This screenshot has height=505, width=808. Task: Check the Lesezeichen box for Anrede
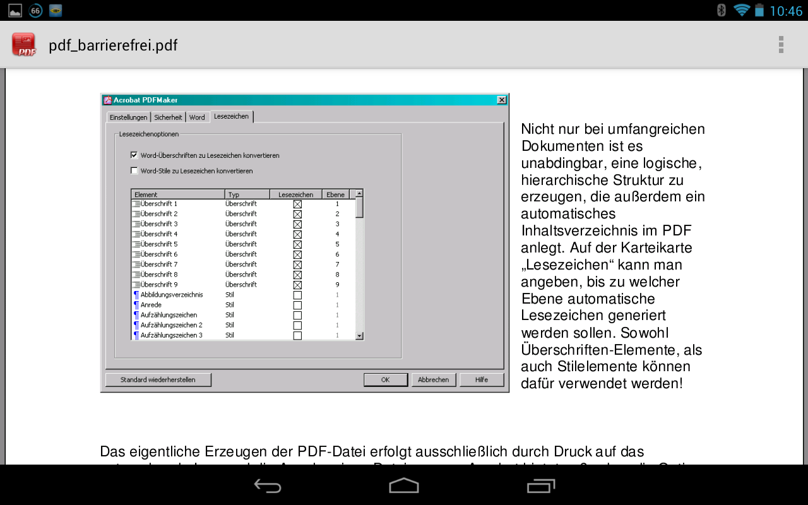pyautogui.click(x=297, y=305)
